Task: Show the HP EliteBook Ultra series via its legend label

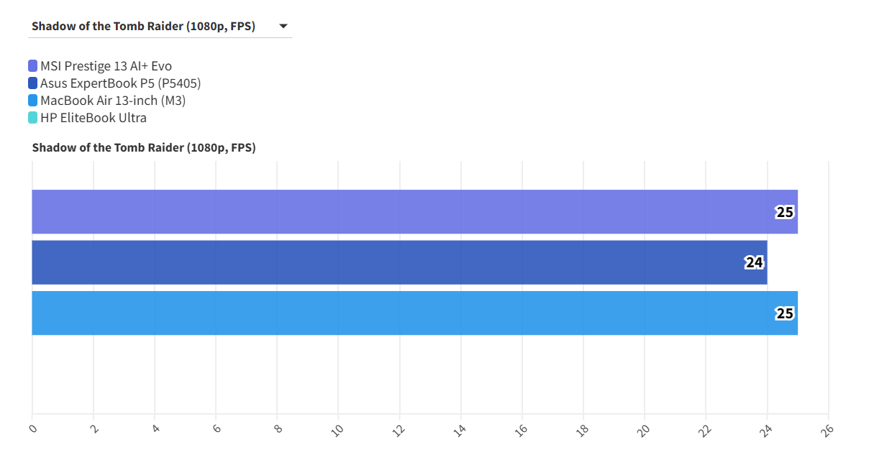Action: [x=94, y=118]
